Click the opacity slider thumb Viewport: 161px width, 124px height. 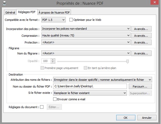[x=127, y=61]
